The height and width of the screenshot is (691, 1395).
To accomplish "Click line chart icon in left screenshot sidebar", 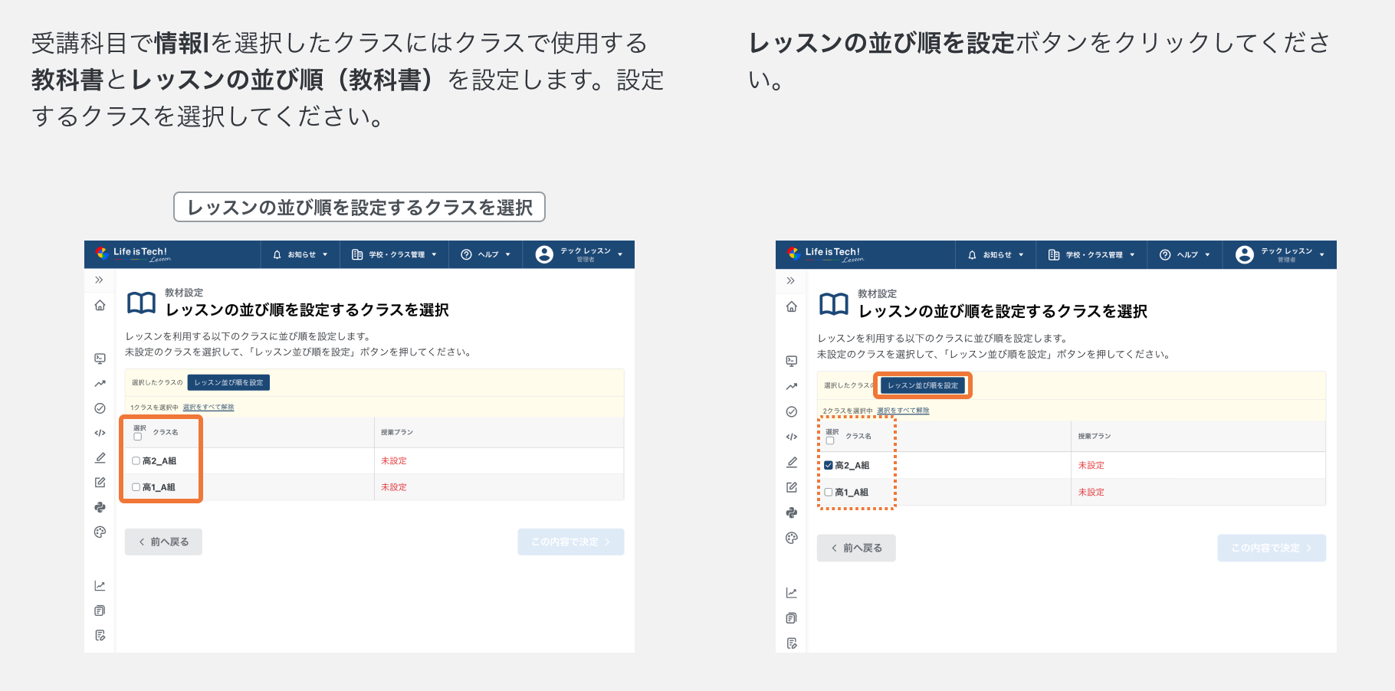I will click(100, 586).
